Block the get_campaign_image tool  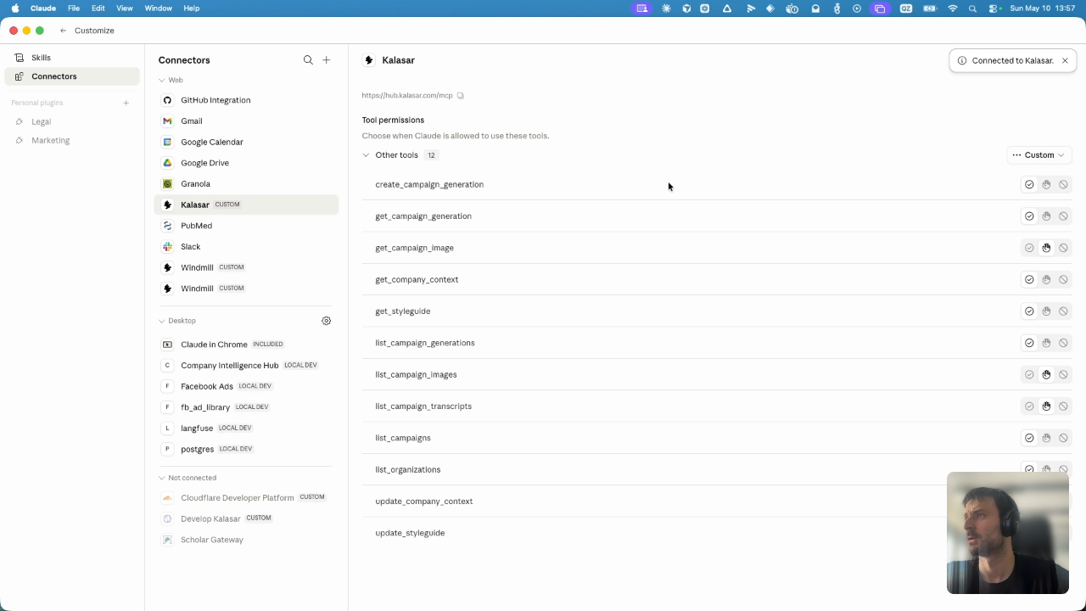[1063, 248]
